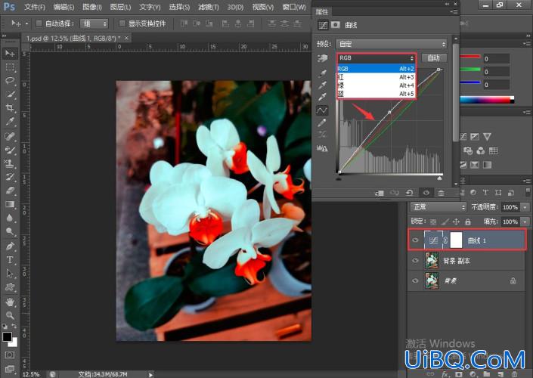The image size is (533, 378).
Task: Click the 自动 auto button in Curves
Action: (x=434, y=58)
